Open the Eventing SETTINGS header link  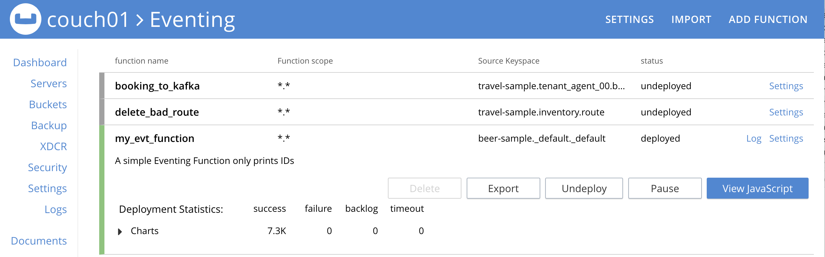(629, 20)
